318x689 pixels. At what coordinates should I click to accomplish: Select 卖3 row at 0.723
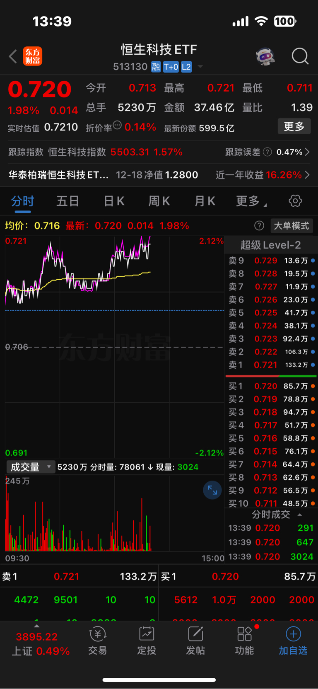(x=272, y=339)
